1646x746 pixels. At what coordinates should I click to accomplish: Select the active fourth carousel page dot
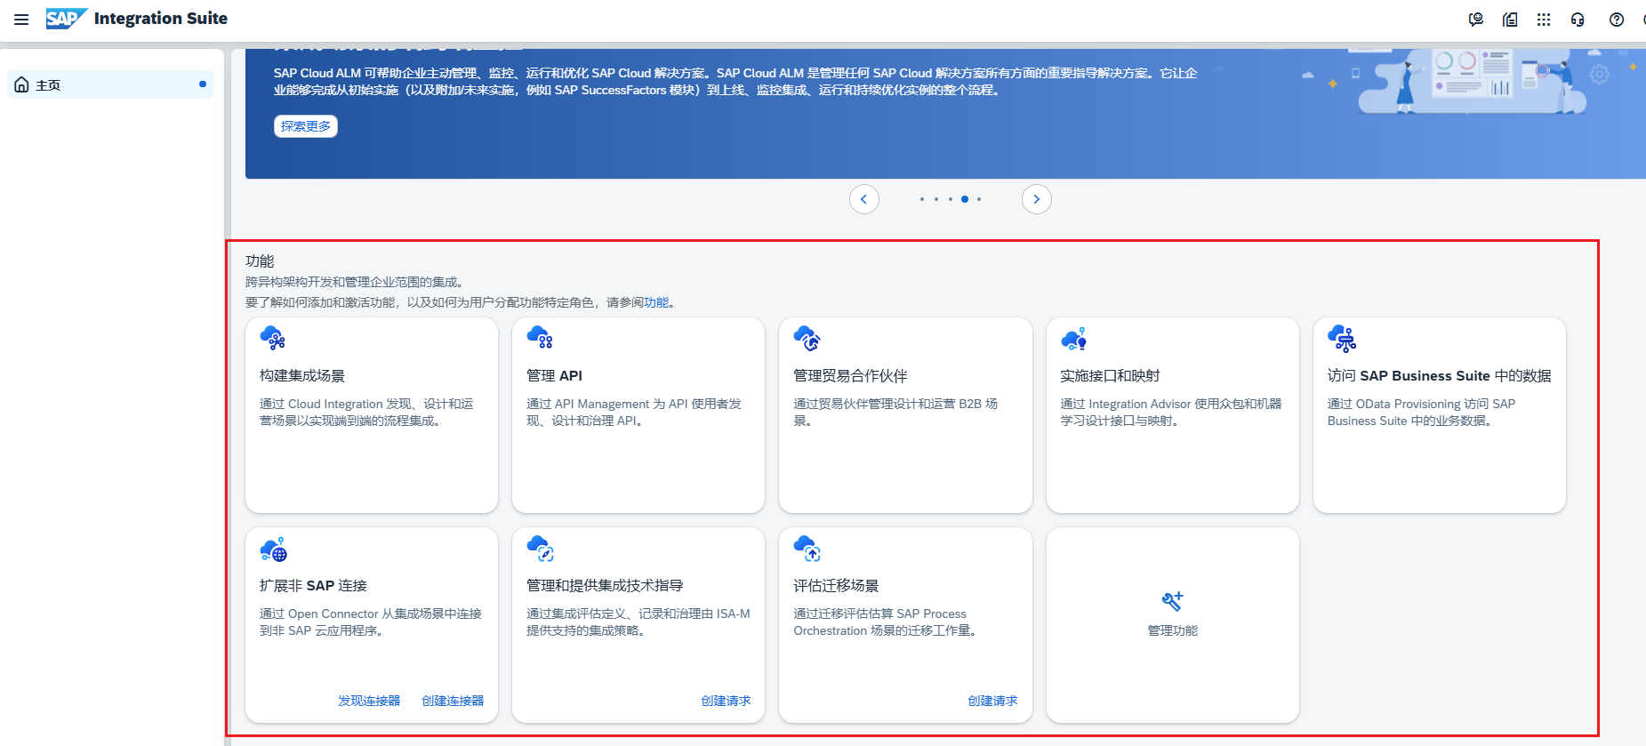(965, 199)
